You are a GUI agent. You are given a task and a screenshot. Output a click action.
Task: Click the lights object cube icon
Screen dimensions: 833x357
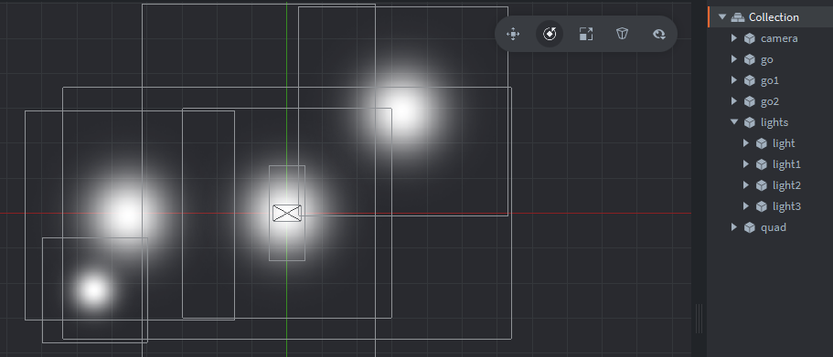(750, 122)
